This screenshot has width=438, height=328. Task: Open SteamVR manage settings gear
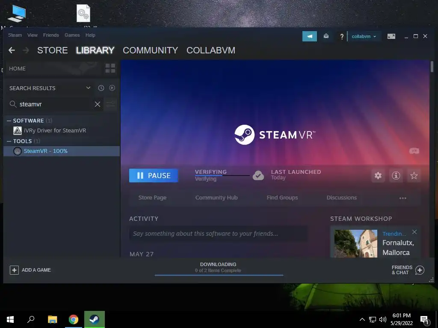(x=378, y=176)
